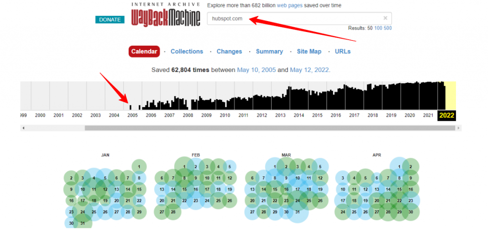This screenshot has height=233, width=488.
Task: Open January 12 snapshot
Action: [105, 189]
